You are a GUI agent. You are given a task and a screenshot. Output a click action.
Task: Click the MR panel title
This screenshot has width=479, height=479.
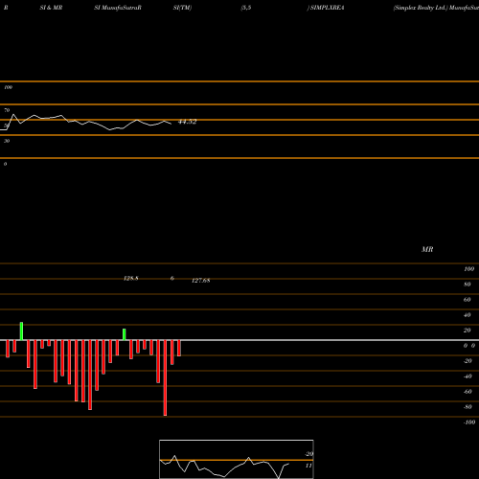click(x=427, y=249)
